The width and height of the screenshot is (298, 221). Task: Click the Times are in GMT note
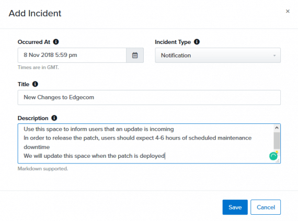pyautogui.click(x=38, y=67)
